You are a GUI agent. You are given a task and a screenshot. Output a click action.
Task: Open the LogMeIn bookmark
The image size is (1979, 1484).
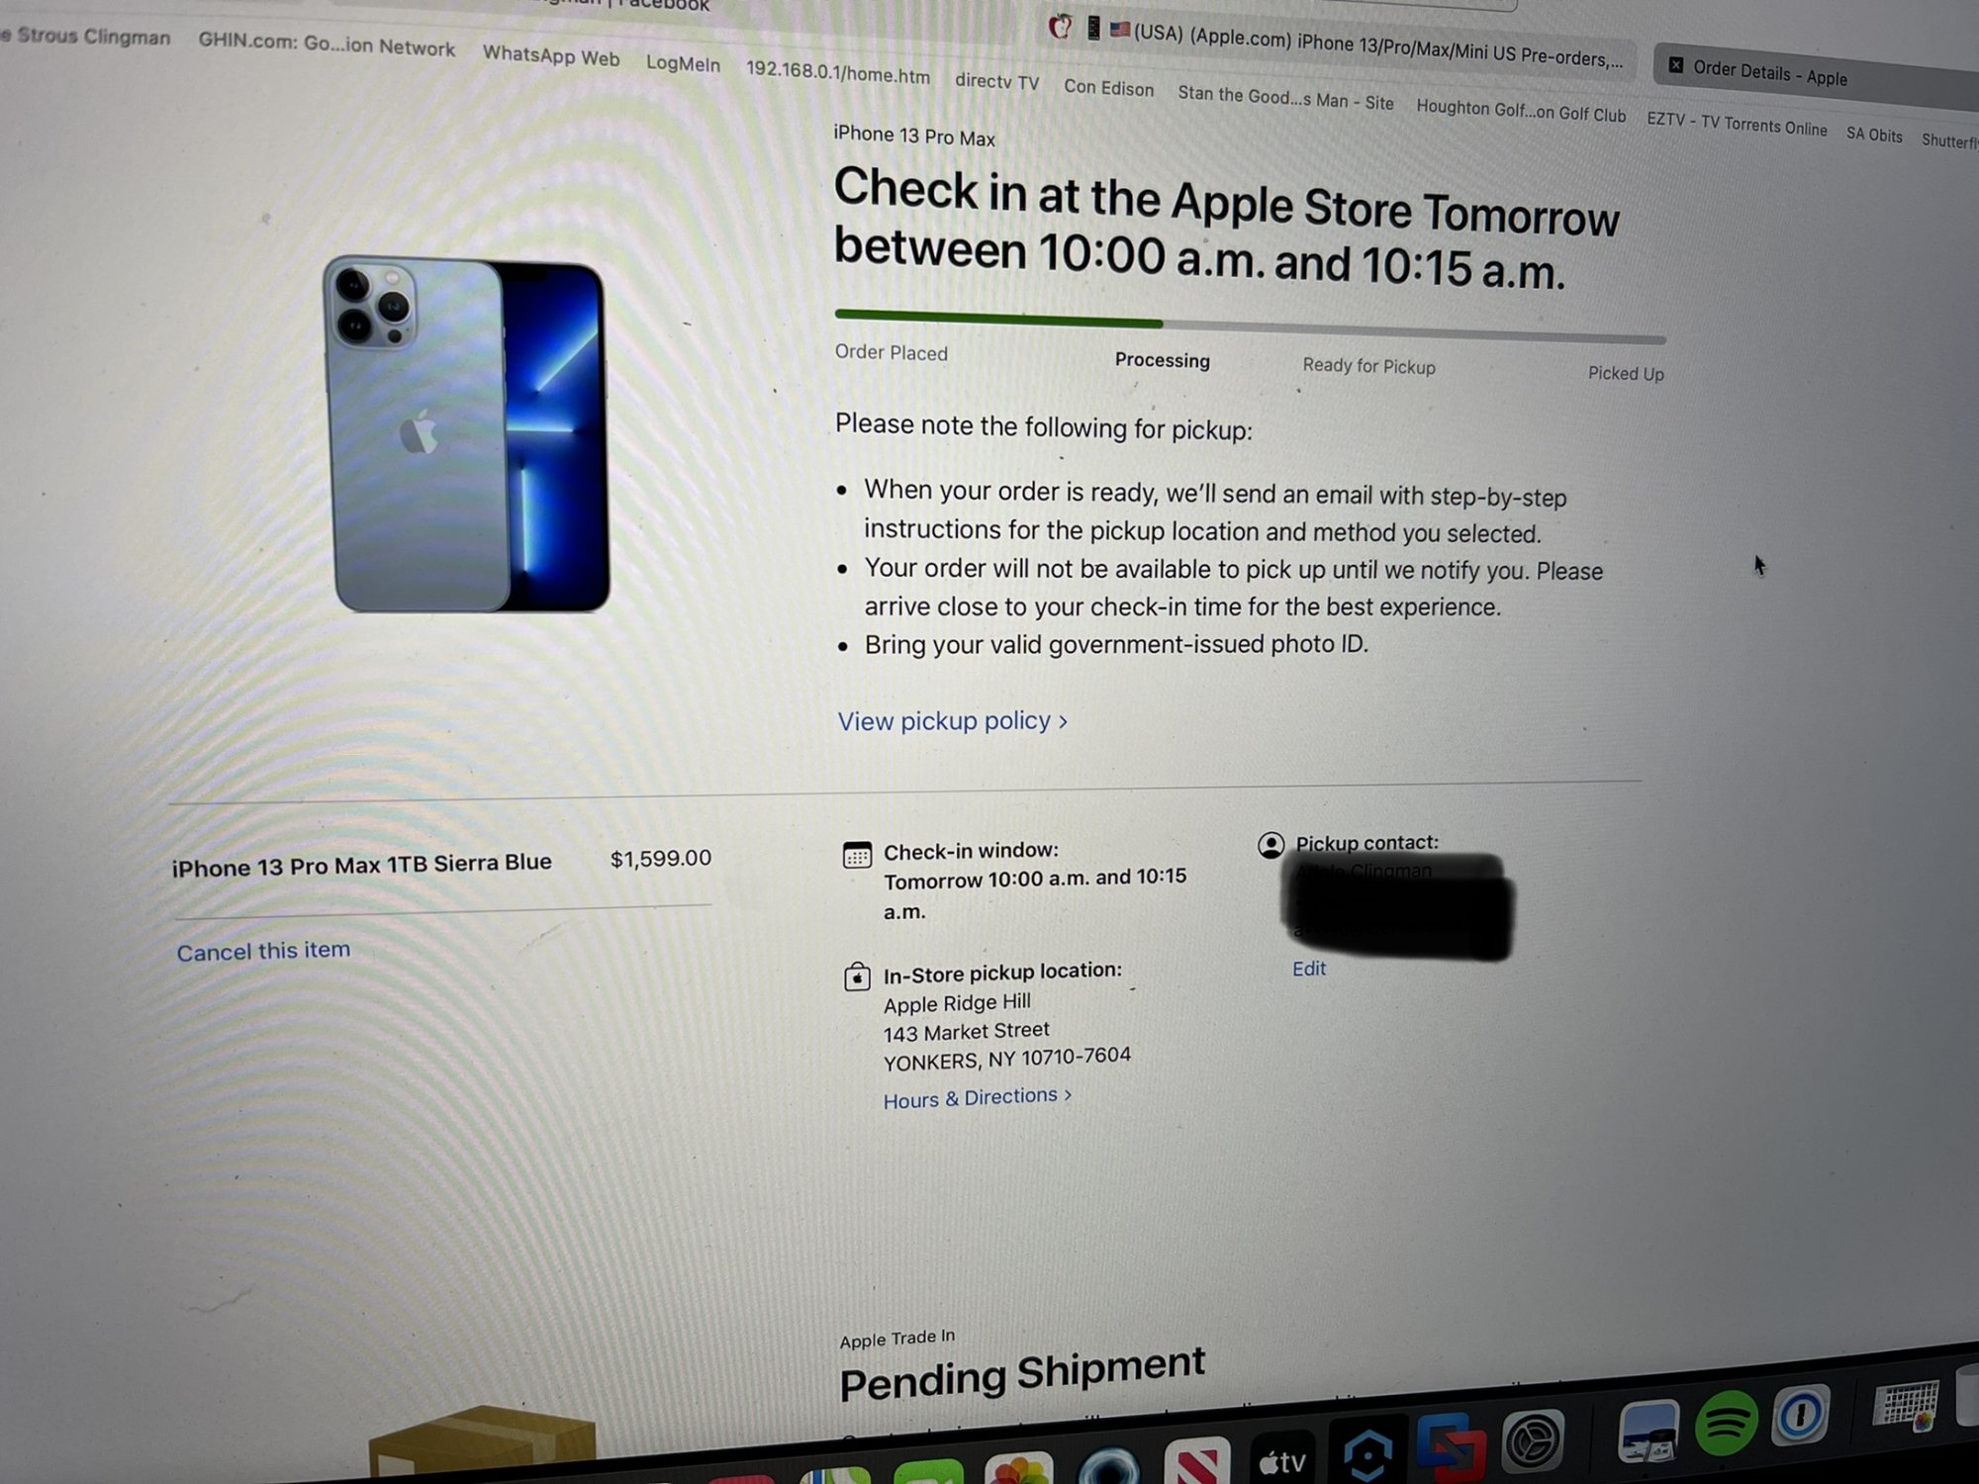683,63
